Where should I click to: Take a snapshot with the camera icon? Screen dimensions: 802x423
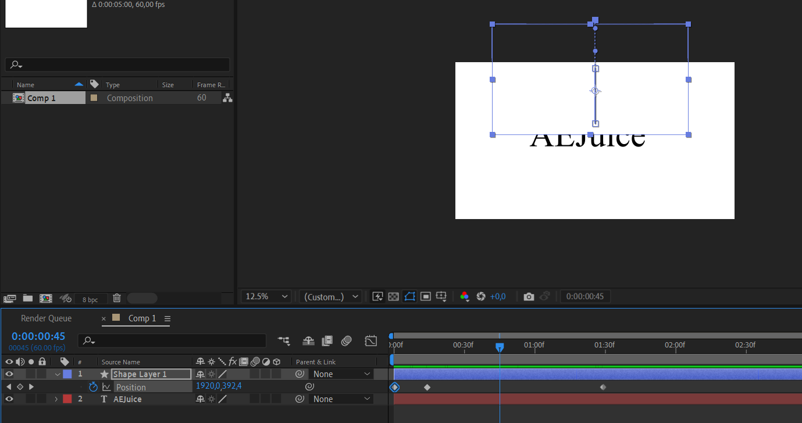pos(528,297)
